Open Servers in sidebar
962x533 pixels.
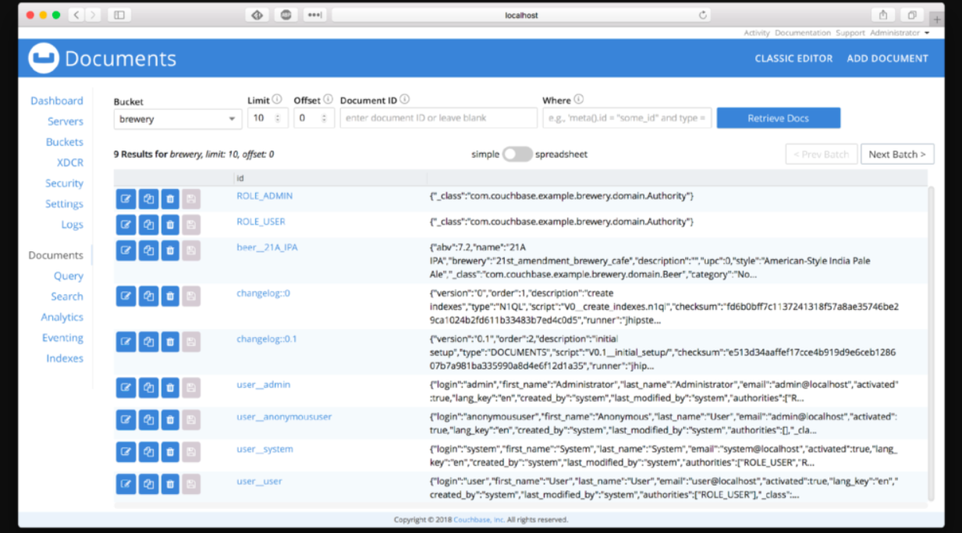pyautogui.click(x=66, y=121)
